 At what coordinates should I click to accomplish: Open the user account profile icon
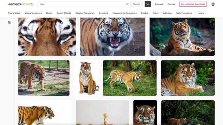(213, 4)
